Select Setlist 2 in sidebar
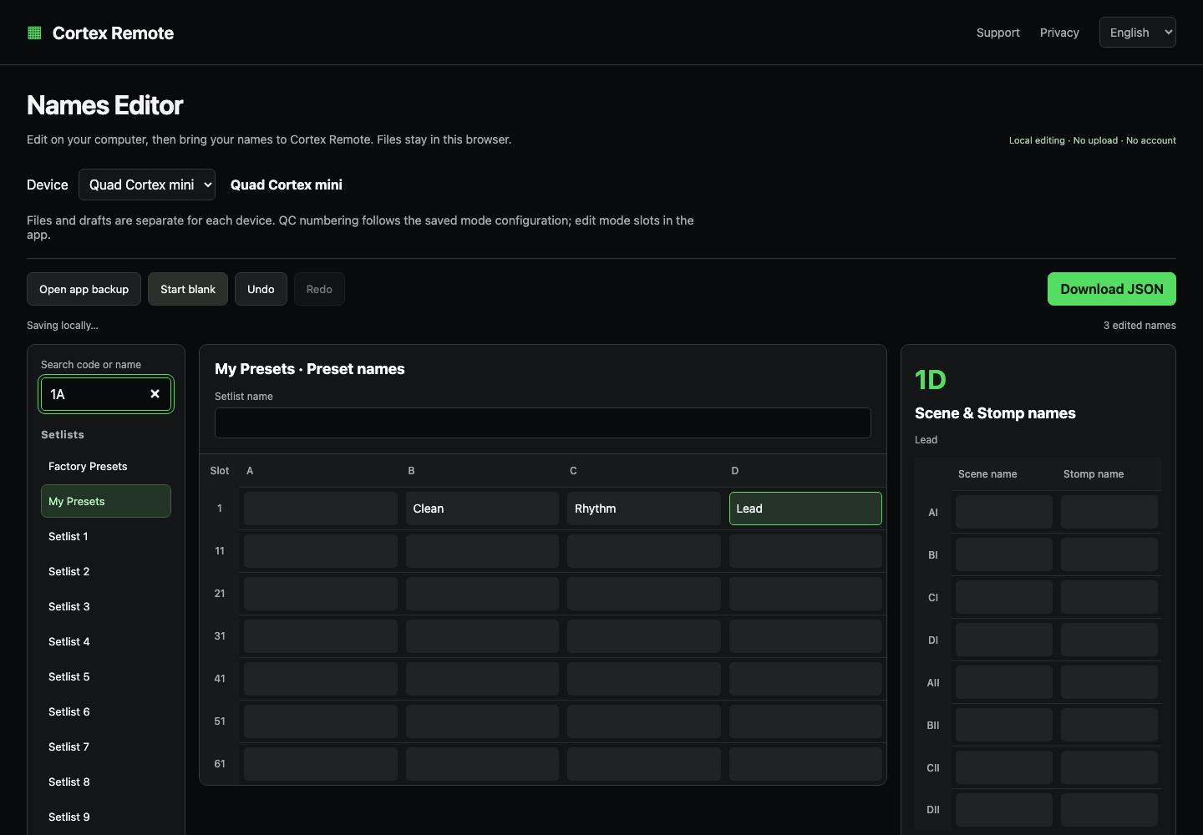The height and width of the screenshot is (835, 1203). [x=106, y=571]
